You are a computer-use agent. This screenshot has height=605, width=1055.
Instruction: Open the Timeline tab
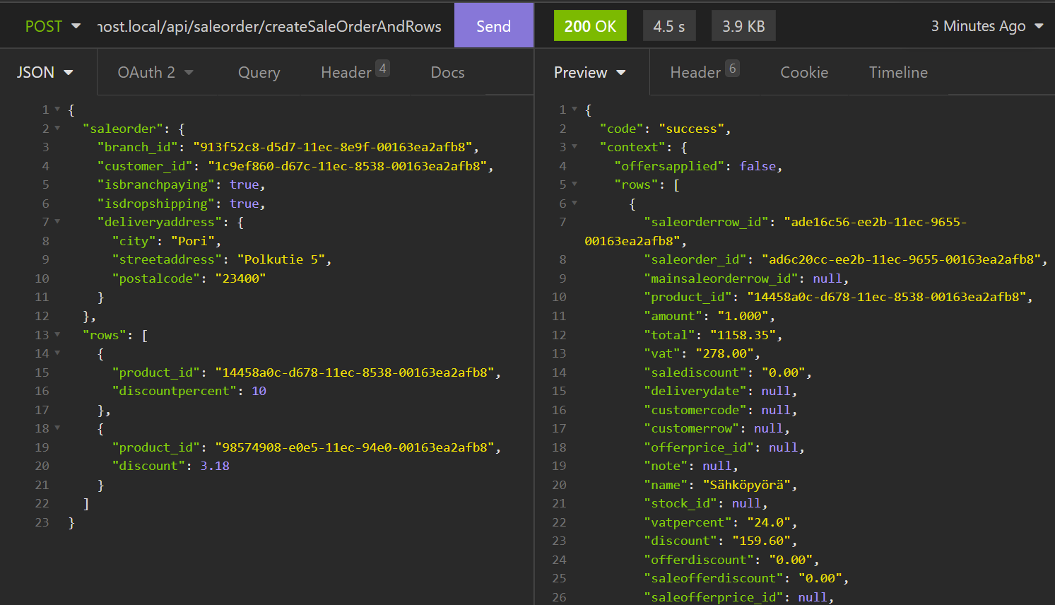point(898,72)
